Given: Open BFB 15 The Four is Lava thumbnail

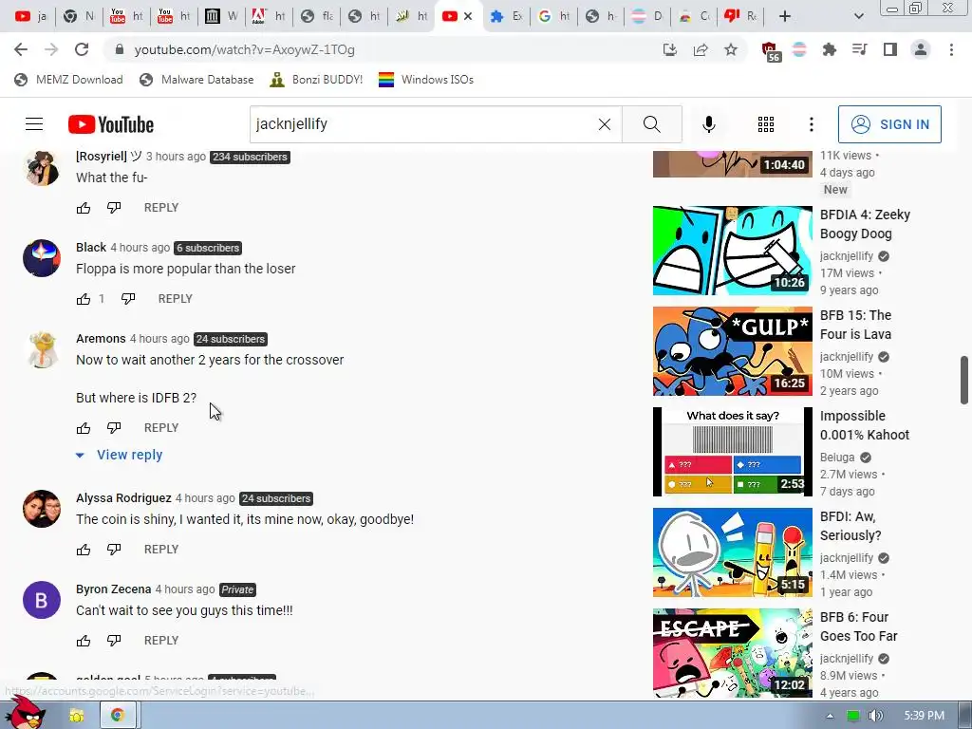Looking at the screenshot, I should click(732, 351).
